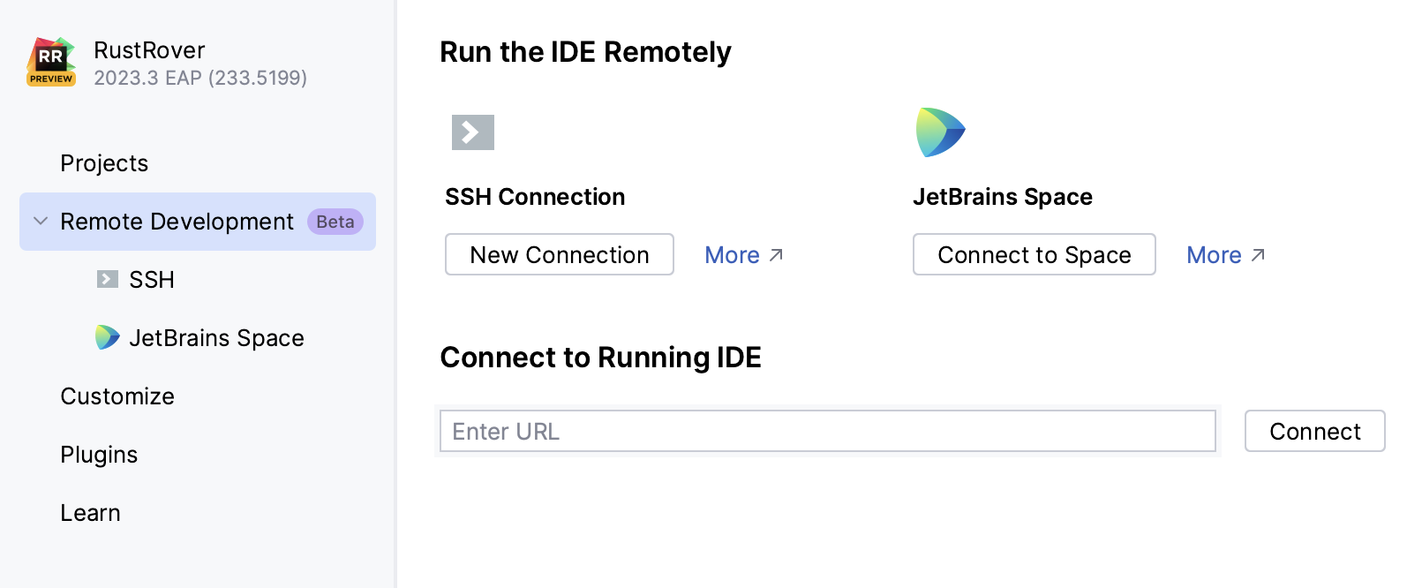Click the large JetBrains Space logo
Screen dimensions: 1407x588
[x=940, y=132]
